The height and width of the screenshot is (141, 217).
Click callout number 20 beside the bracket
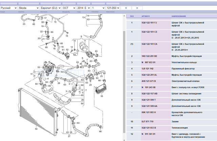pyautogui.click(x=39, y=38)
